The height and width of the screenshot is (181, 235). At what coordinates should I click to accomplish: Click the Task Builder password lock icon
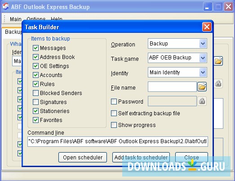pyautogui.click(x=202, y=101)
